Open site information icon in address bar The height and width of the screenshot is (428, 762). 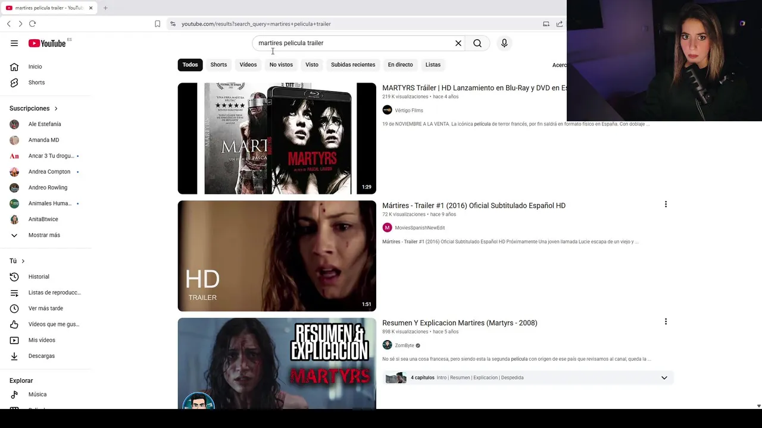pyautogui.click(x=173, y=24)
